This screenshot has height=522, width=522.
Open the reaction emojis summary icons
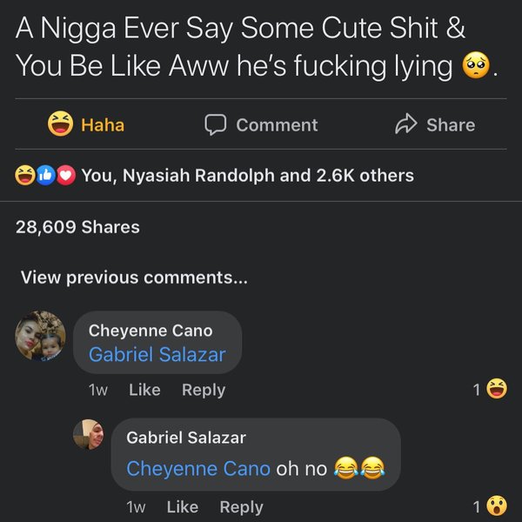click(x=47, y=176)
